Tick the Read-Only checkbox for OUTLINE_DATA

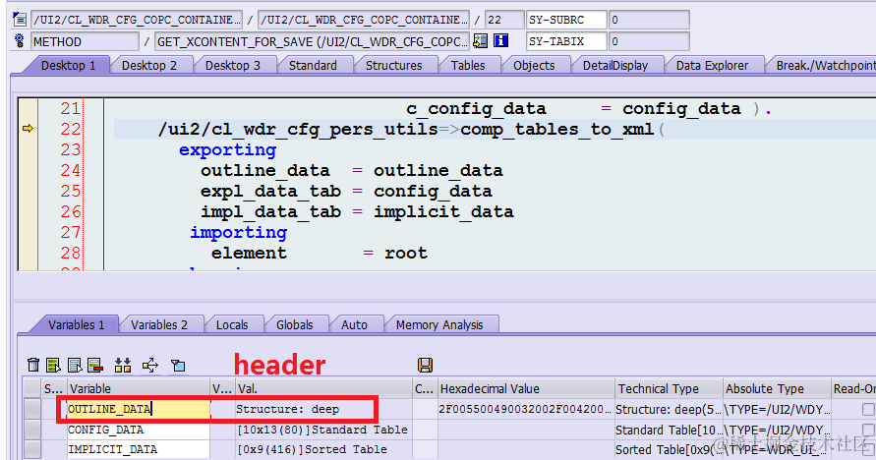point(868,409)
